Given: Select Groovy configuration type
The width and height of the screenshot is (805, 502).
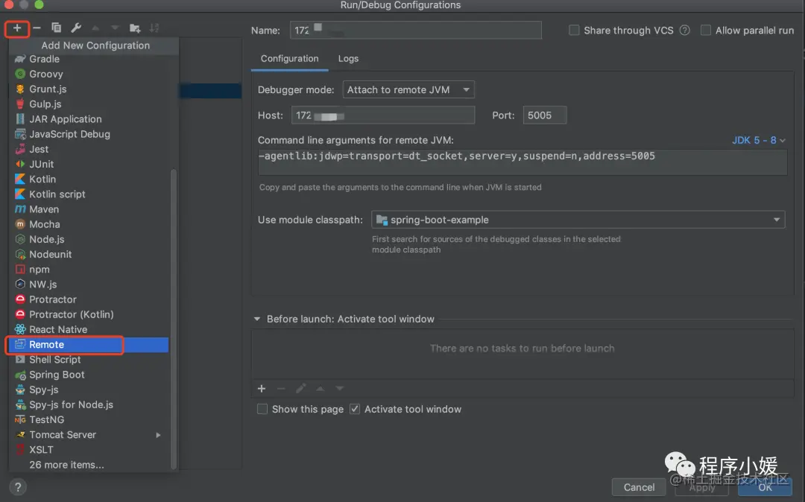Looking at the screenshot, I should tap(88, 74).
